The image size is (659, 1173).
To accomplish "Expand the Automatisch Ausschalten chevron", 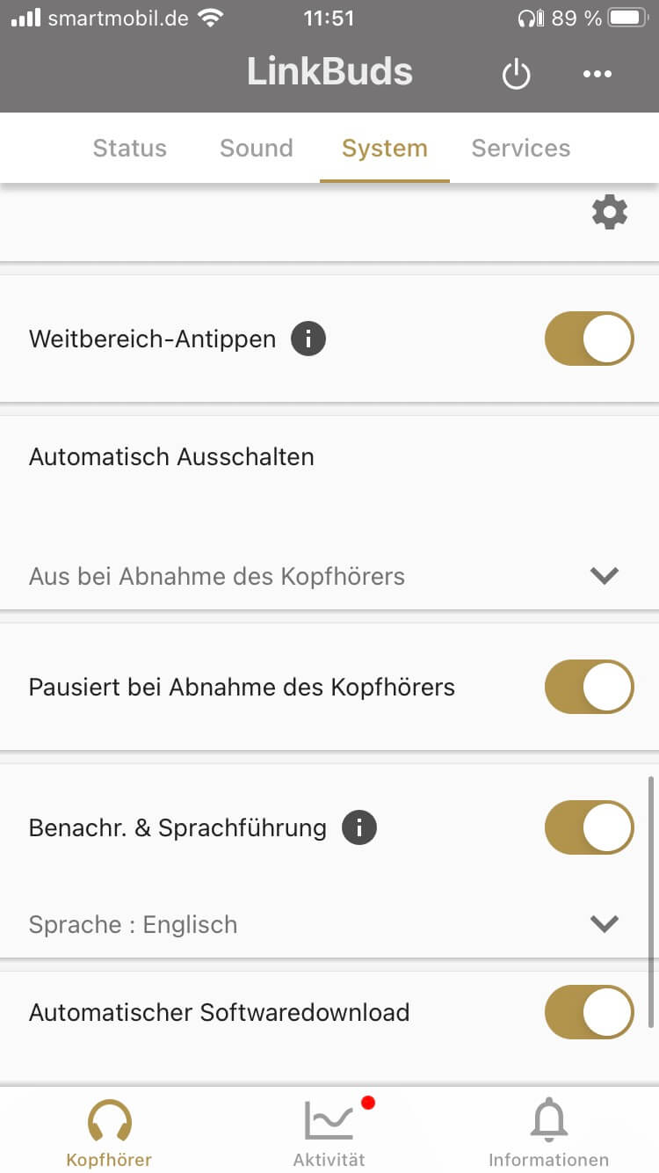I will pos(605,576).
